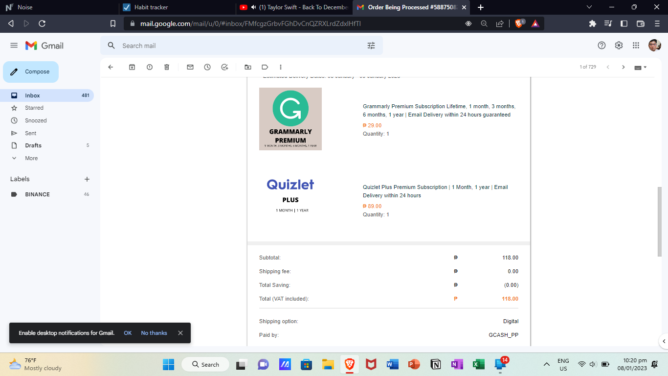Expand More in the Gmail sidebar
Image resolution: width=668 pixels, height=376 pixels.
pos(31,158)
